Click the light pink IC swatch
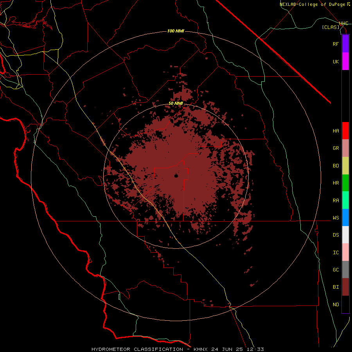The width and height of the screenshot is (352, 352). [345, 252]
